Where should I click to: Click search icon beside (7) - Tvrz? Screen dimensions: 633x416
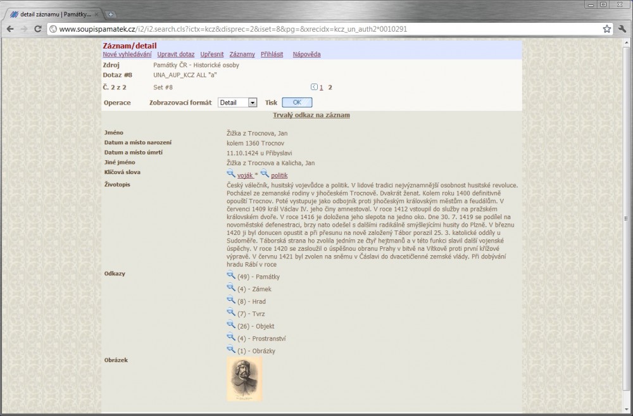[x=231, y=313]
